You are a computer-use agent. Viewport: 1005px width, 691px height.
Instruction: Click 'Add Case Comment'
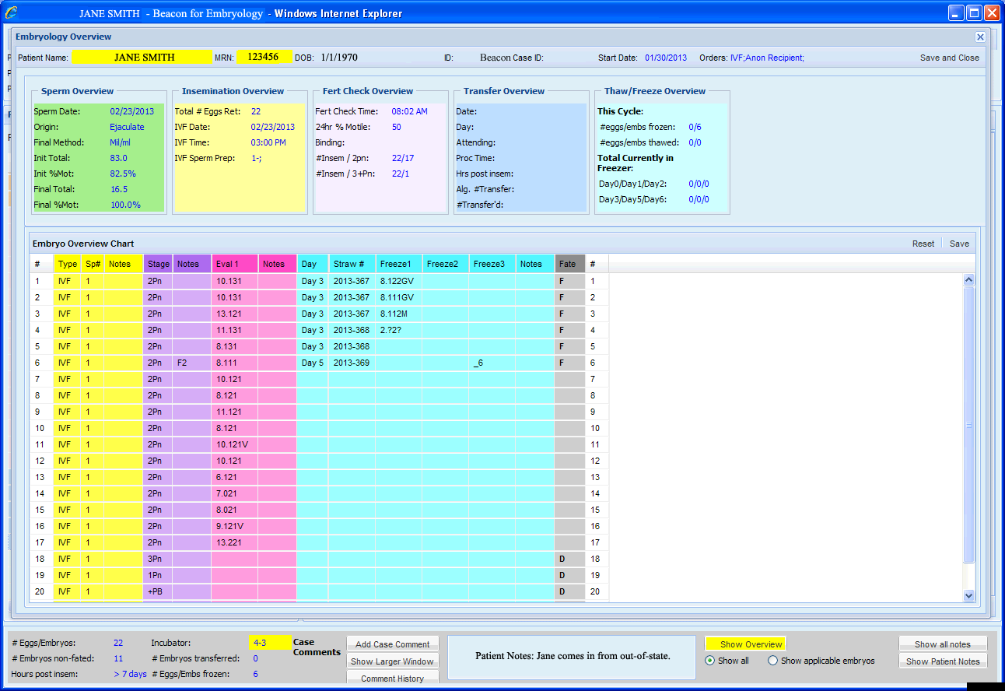tap(392, 644)
